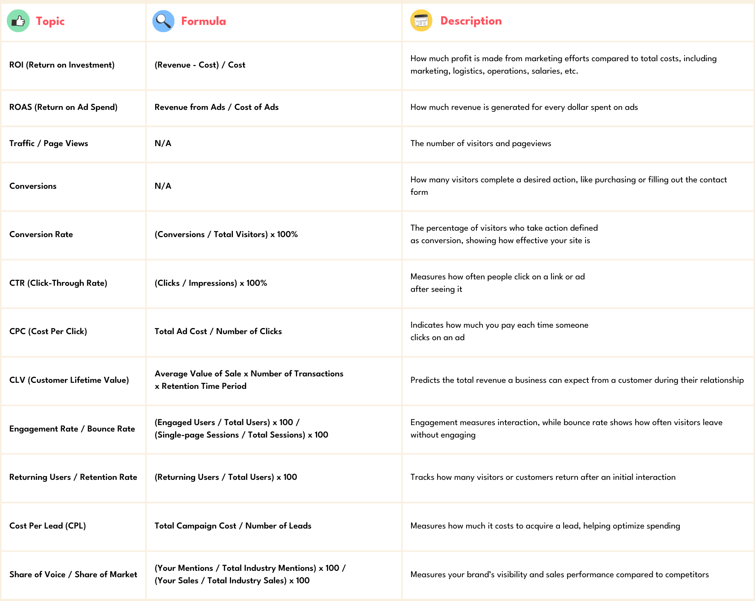Click the CPC (Cost Per Click) label
Image resolution: width=755 pixels, height=601 pixels.
[x=48, y=331]
